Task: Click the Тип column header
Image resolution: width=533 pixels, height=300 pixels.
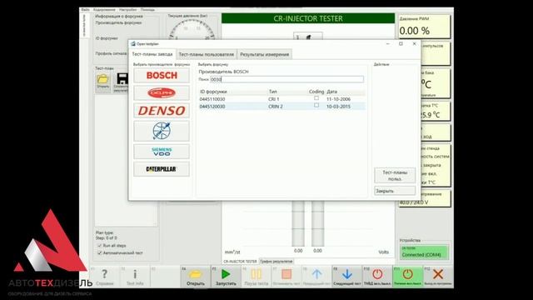Action: coord(273,92)
